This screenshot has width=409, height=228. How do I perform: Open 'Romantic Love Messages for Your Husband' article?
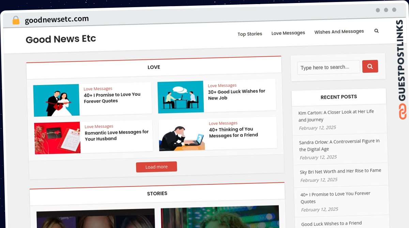pos(117,135)
